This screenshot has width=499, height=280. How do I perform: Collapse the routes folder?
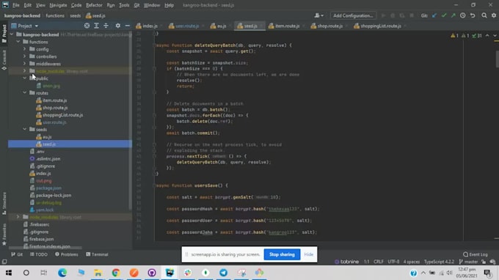(24, 93)
